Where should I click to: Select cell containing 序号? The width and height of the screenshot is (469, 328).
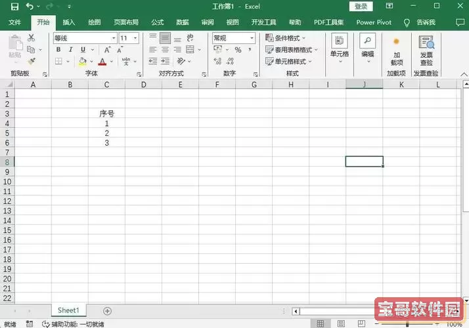(x=107, y=113)
